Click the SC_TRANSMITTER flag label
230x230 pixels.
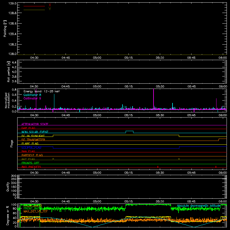tap(33, 140)
